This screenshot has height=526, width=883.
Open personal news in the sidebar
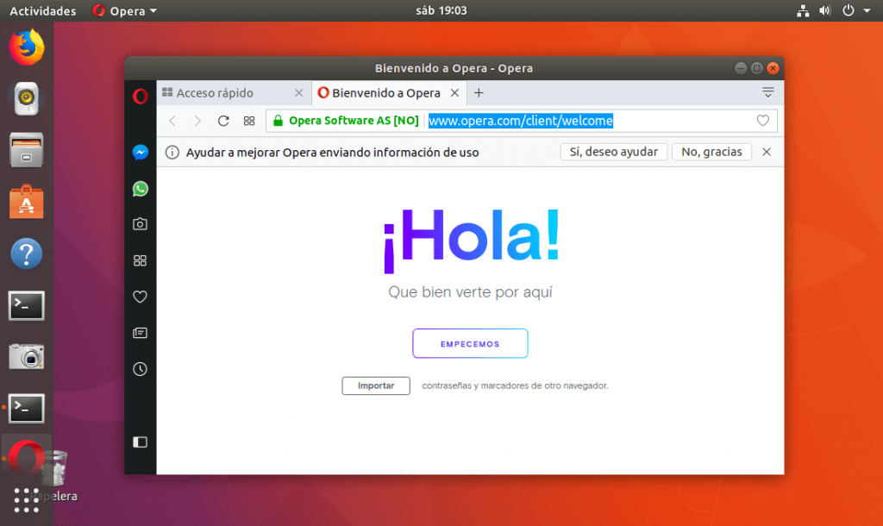[140, 333]
